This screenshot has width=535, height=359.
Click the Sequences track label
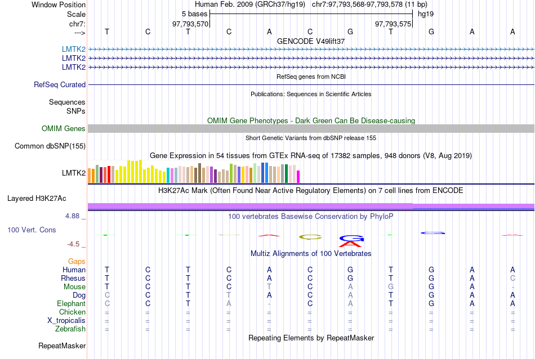[x=67, y=102]
